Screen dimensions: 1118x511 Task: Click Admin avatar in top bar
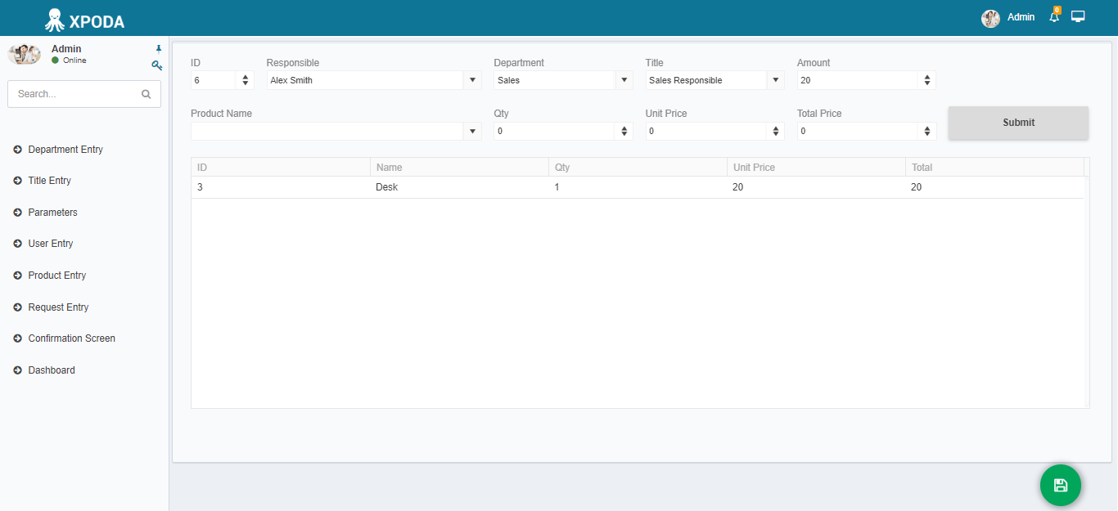click(x=990, y=18)
